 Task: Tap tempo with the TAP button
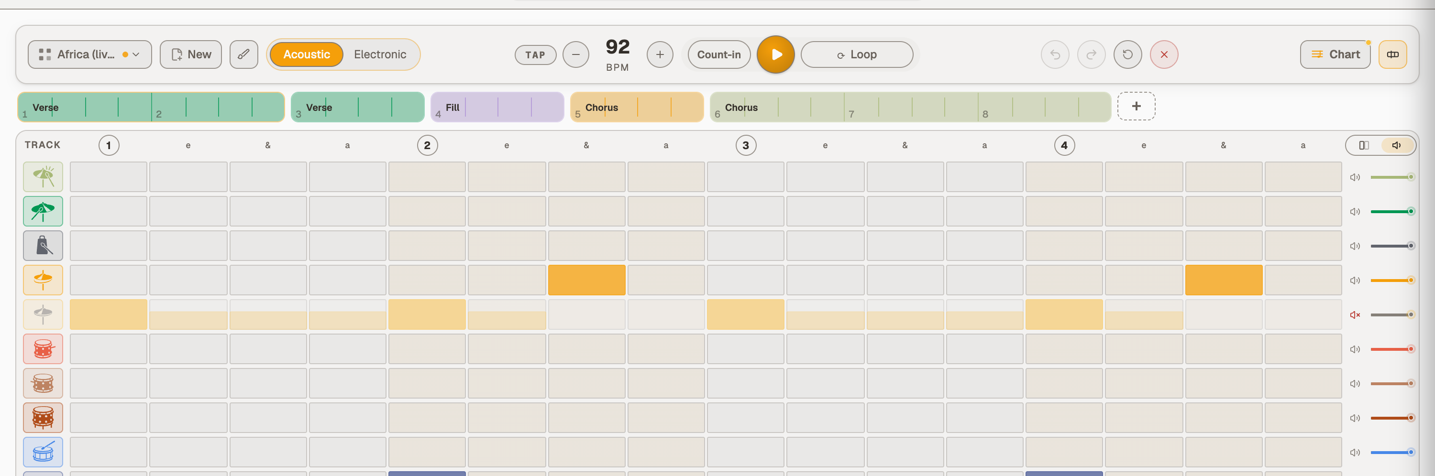point(535,54)
